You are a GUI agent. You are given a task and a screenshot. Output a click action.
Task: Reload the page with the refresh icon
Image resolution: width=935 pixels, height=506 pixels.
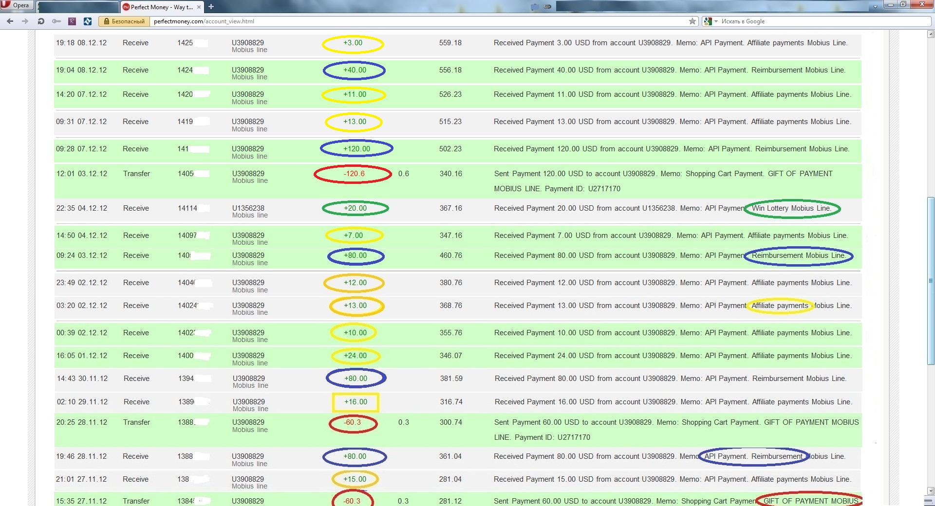[x=41, y=21]
